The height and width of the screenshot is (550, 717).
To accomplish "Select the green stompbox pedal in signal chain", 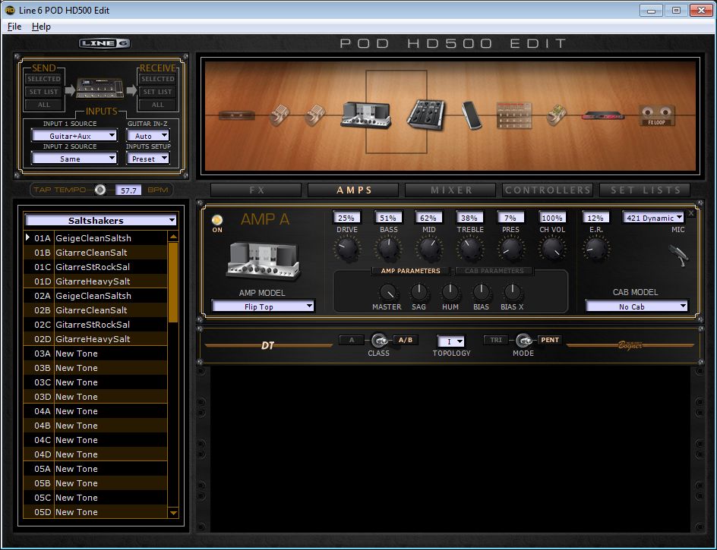I will 556,115.
